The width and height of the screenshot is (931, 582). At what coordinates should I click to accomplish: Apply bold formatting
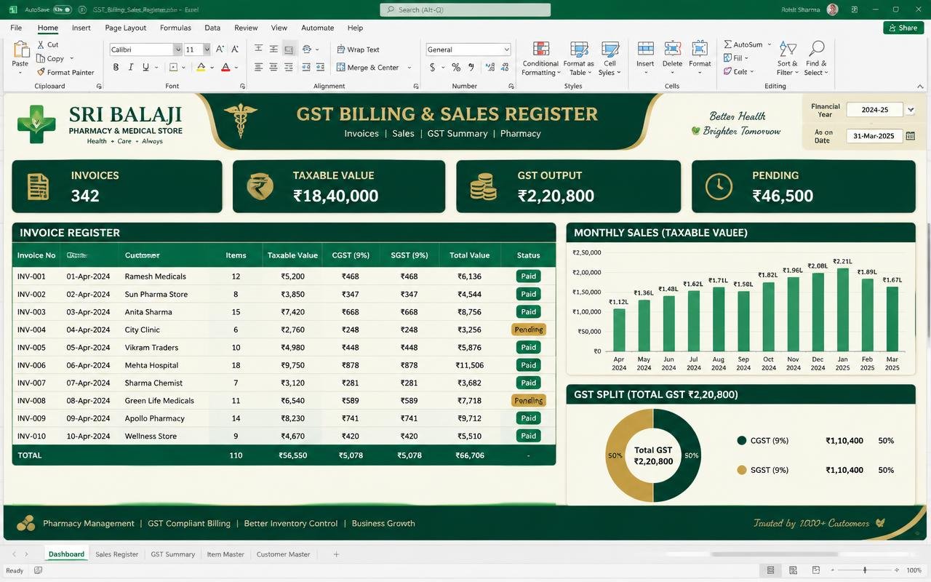click(x=116, y=67)
